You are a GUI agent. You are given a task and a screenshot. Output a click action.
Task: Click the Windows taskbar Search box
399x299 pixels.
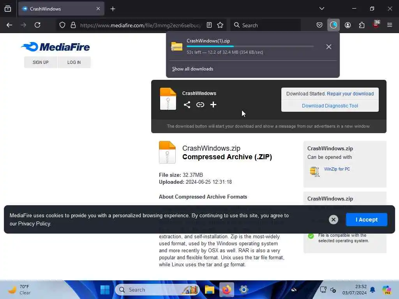point(157,290)
